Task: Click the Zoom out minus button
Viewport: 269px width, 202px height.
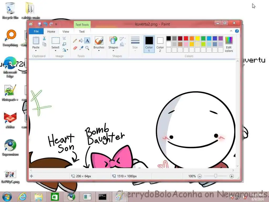Action: coord(200,176)
